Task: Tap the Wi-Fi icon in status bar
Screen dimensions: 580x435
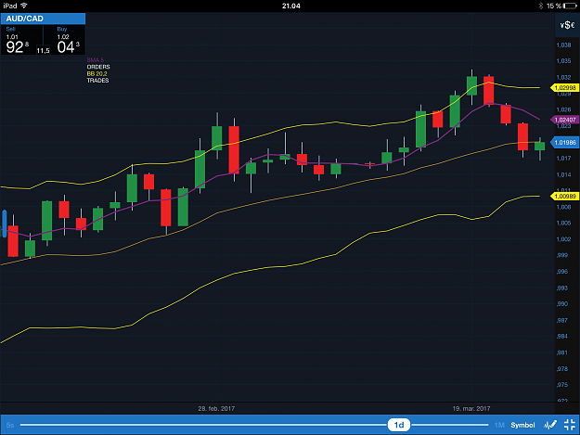Action: tap(24, 6)
